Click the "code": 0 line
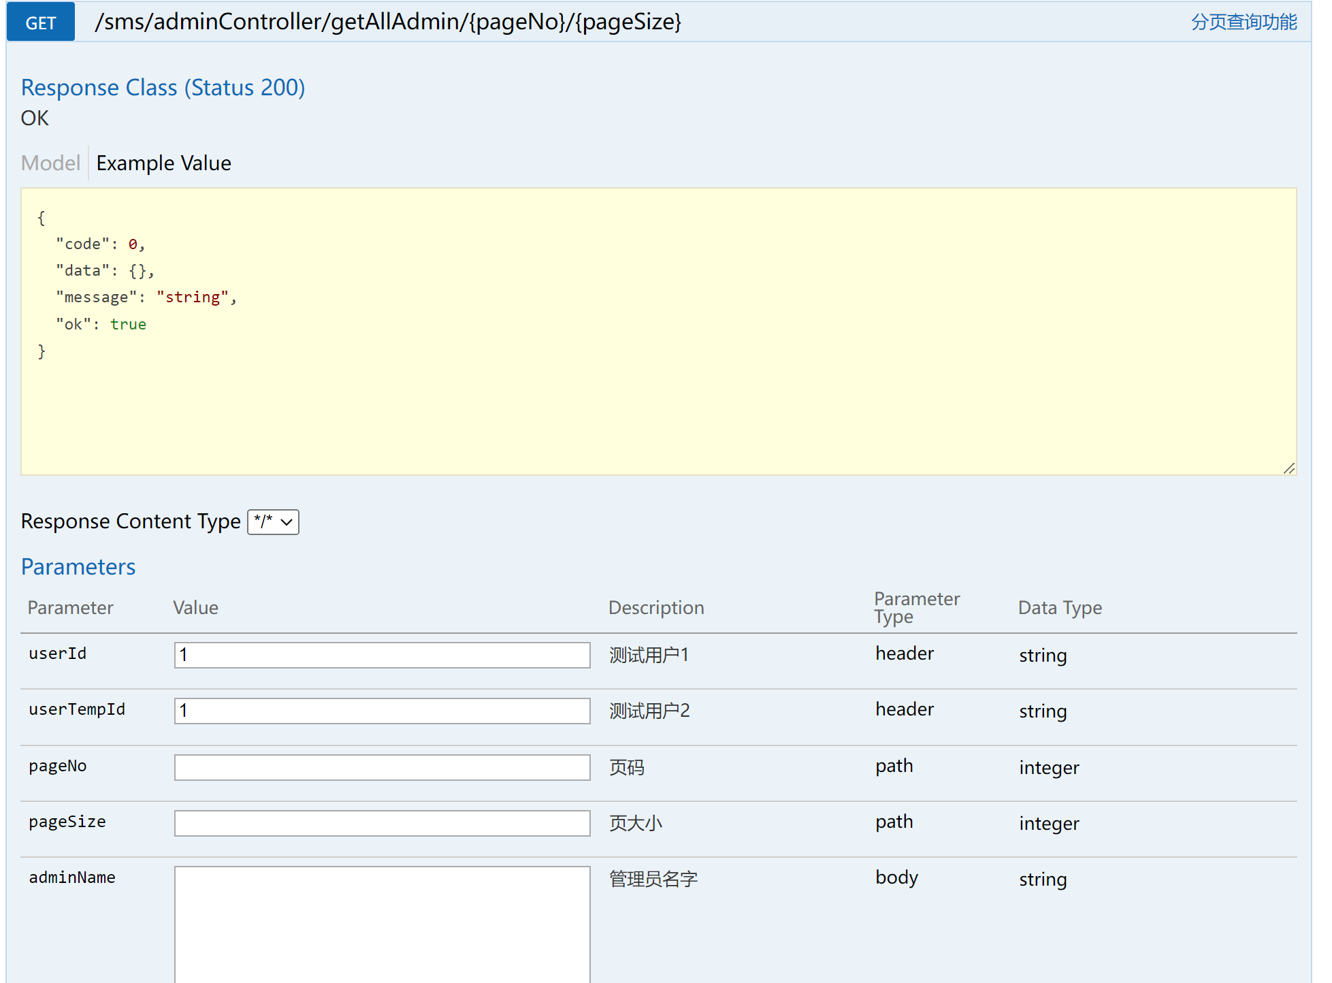Image resolution: width=1332 pixels, height=983 pixels. point(101,244)
